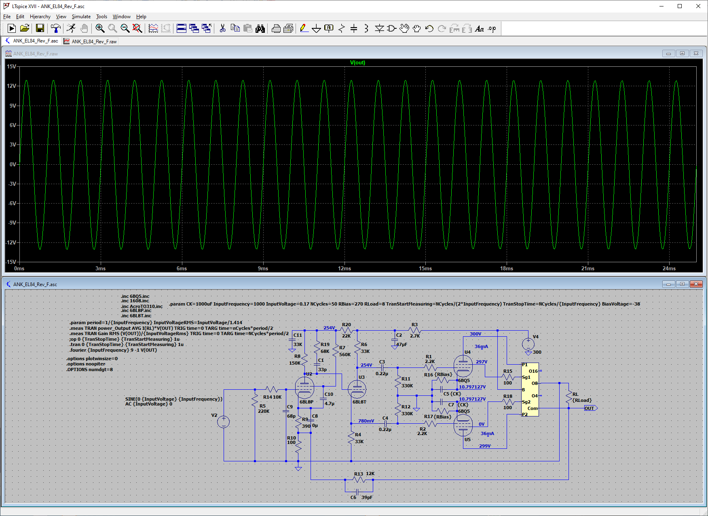Click the Zoom Out magnifier icon
The image size is (708, 516).
(125, 28)
